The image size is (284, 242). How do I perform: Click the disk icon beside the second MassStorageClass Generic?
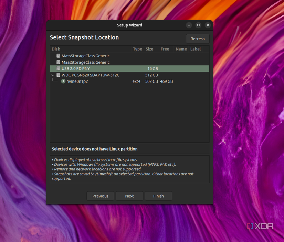pyautogui.click(x=58, y=62)
